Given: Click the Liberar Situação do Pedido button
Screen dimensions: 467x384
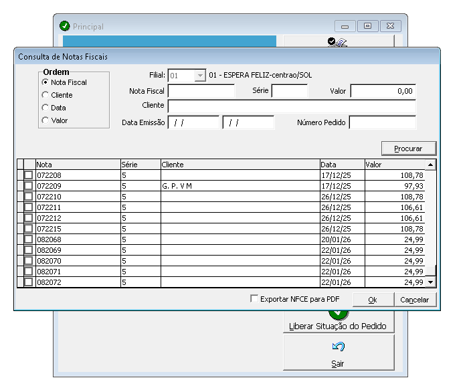Looking at the screenshot, I should 338,326.
